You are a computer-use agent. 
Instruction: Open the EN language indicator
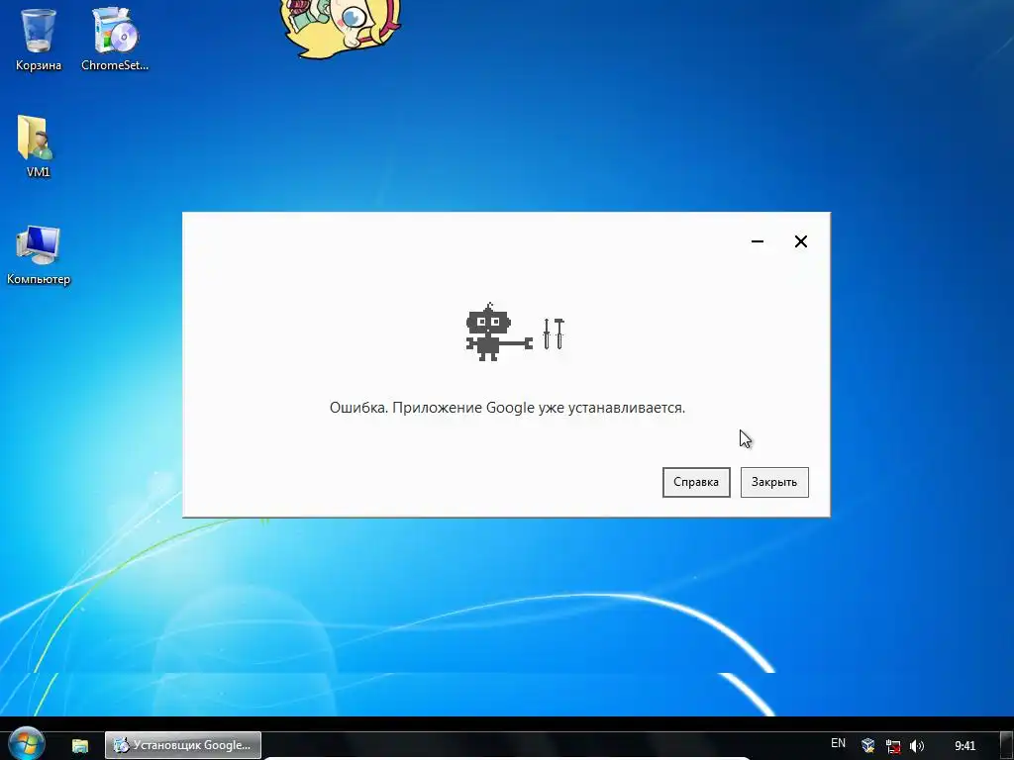point(838,743)
